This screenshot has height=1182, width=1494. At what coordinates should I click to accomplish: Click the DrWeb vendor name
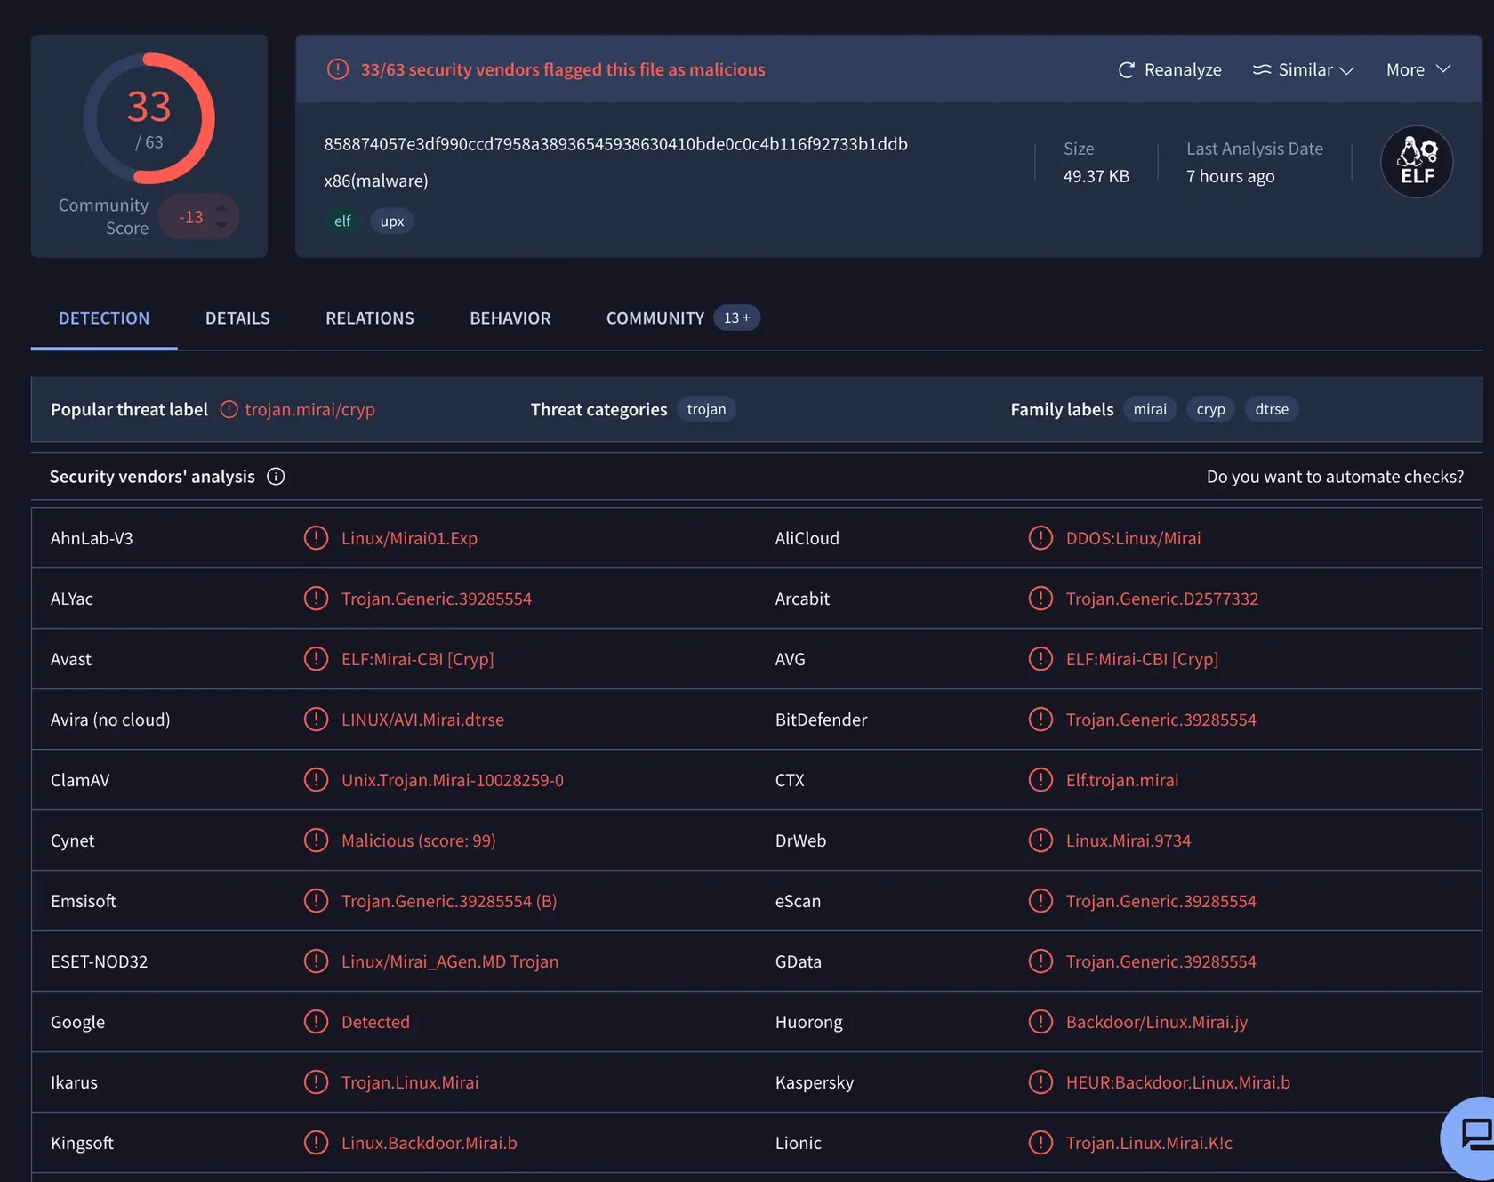(x=800, y=840)
